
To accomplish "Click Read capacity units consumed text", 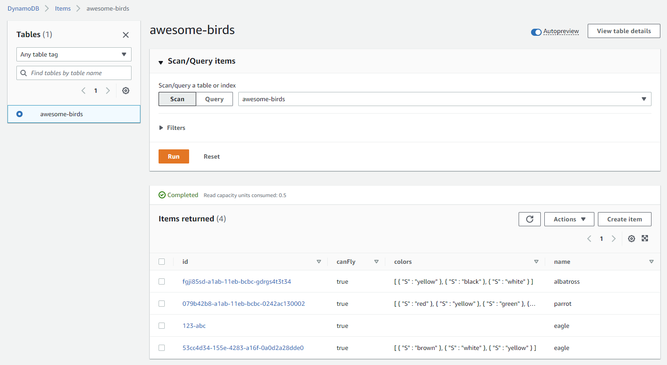I will tap(245, 195).
